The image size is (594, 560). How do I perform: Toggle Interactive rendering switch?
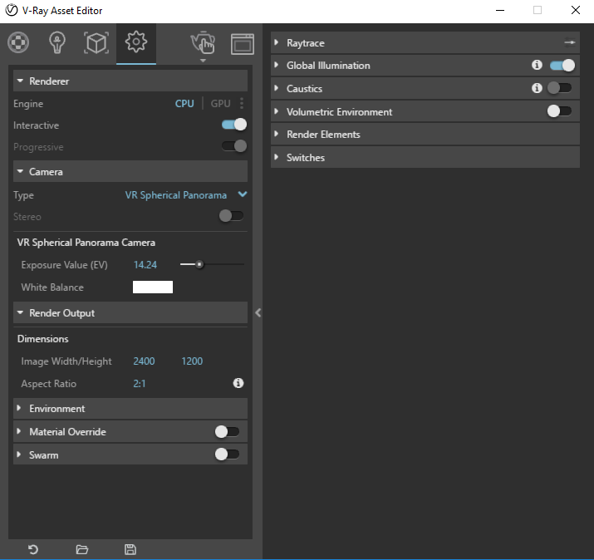pyautogui.click(x=234, y=125)
